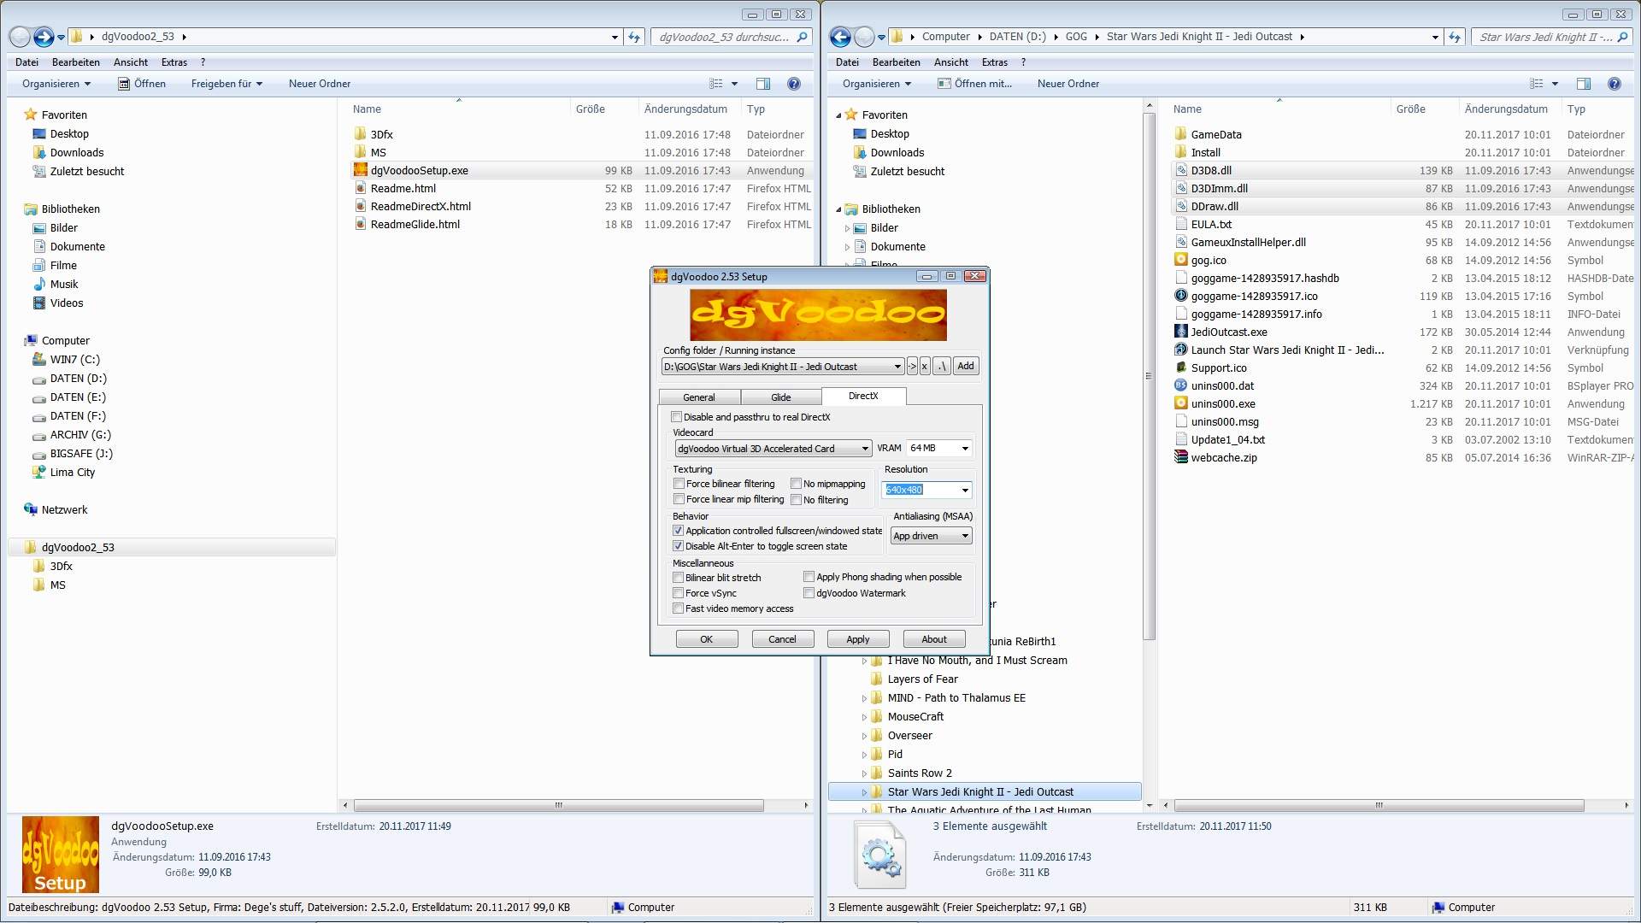Click help icon in left Explorer toolbar
This screenshot has height=923, width=1641.
[794, 84]
